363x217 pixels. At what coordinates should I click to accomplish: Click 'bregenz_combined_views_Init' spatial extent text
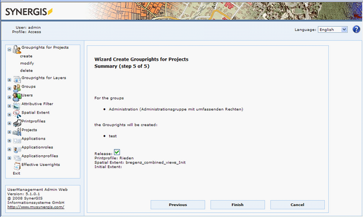click(156, 162)
